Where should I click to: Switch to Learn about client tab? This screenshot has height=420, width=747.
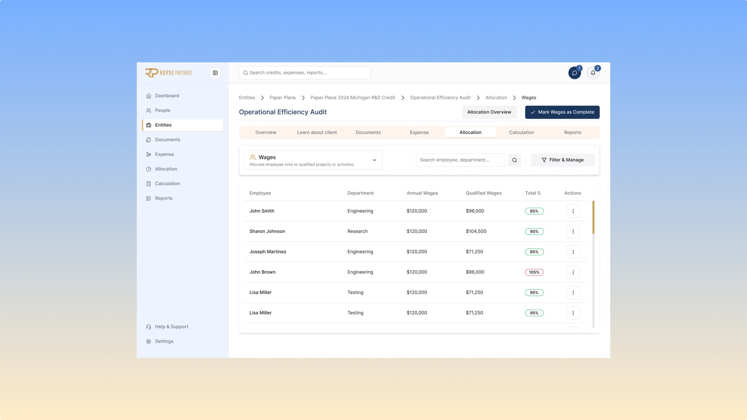coord(317,133)
